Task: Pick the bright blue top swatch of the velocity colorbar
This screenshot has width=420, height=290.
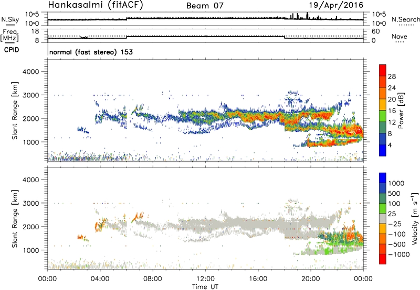Action: (383, 178)
